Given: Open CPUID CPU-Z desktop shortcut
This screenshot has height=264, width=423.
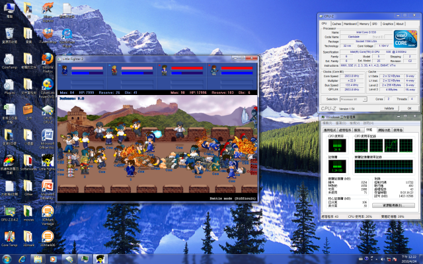Looking at the screenshot, I should tap(48, 114).
